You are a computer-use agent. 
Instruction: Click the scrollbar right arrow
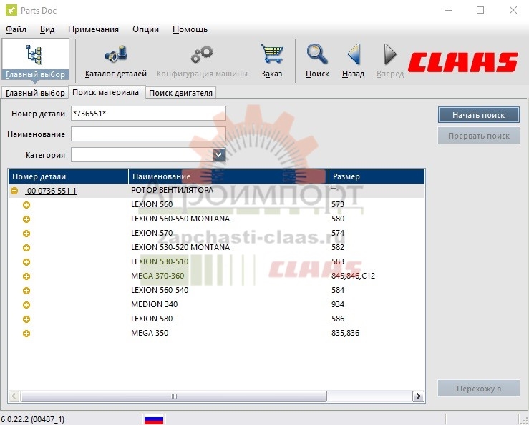point(418,396)
